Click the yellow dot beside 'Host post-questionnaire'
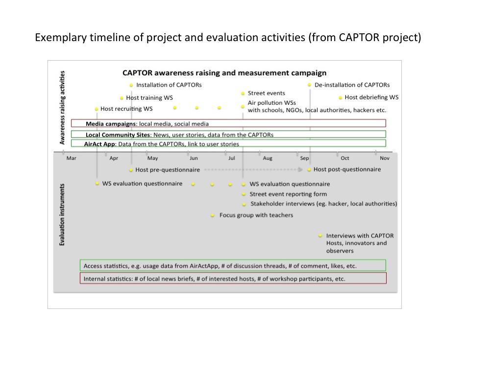 (x=309, y=169)
